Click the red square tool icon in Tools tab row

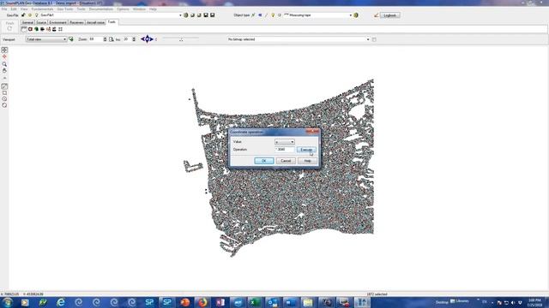coord(31,29)
